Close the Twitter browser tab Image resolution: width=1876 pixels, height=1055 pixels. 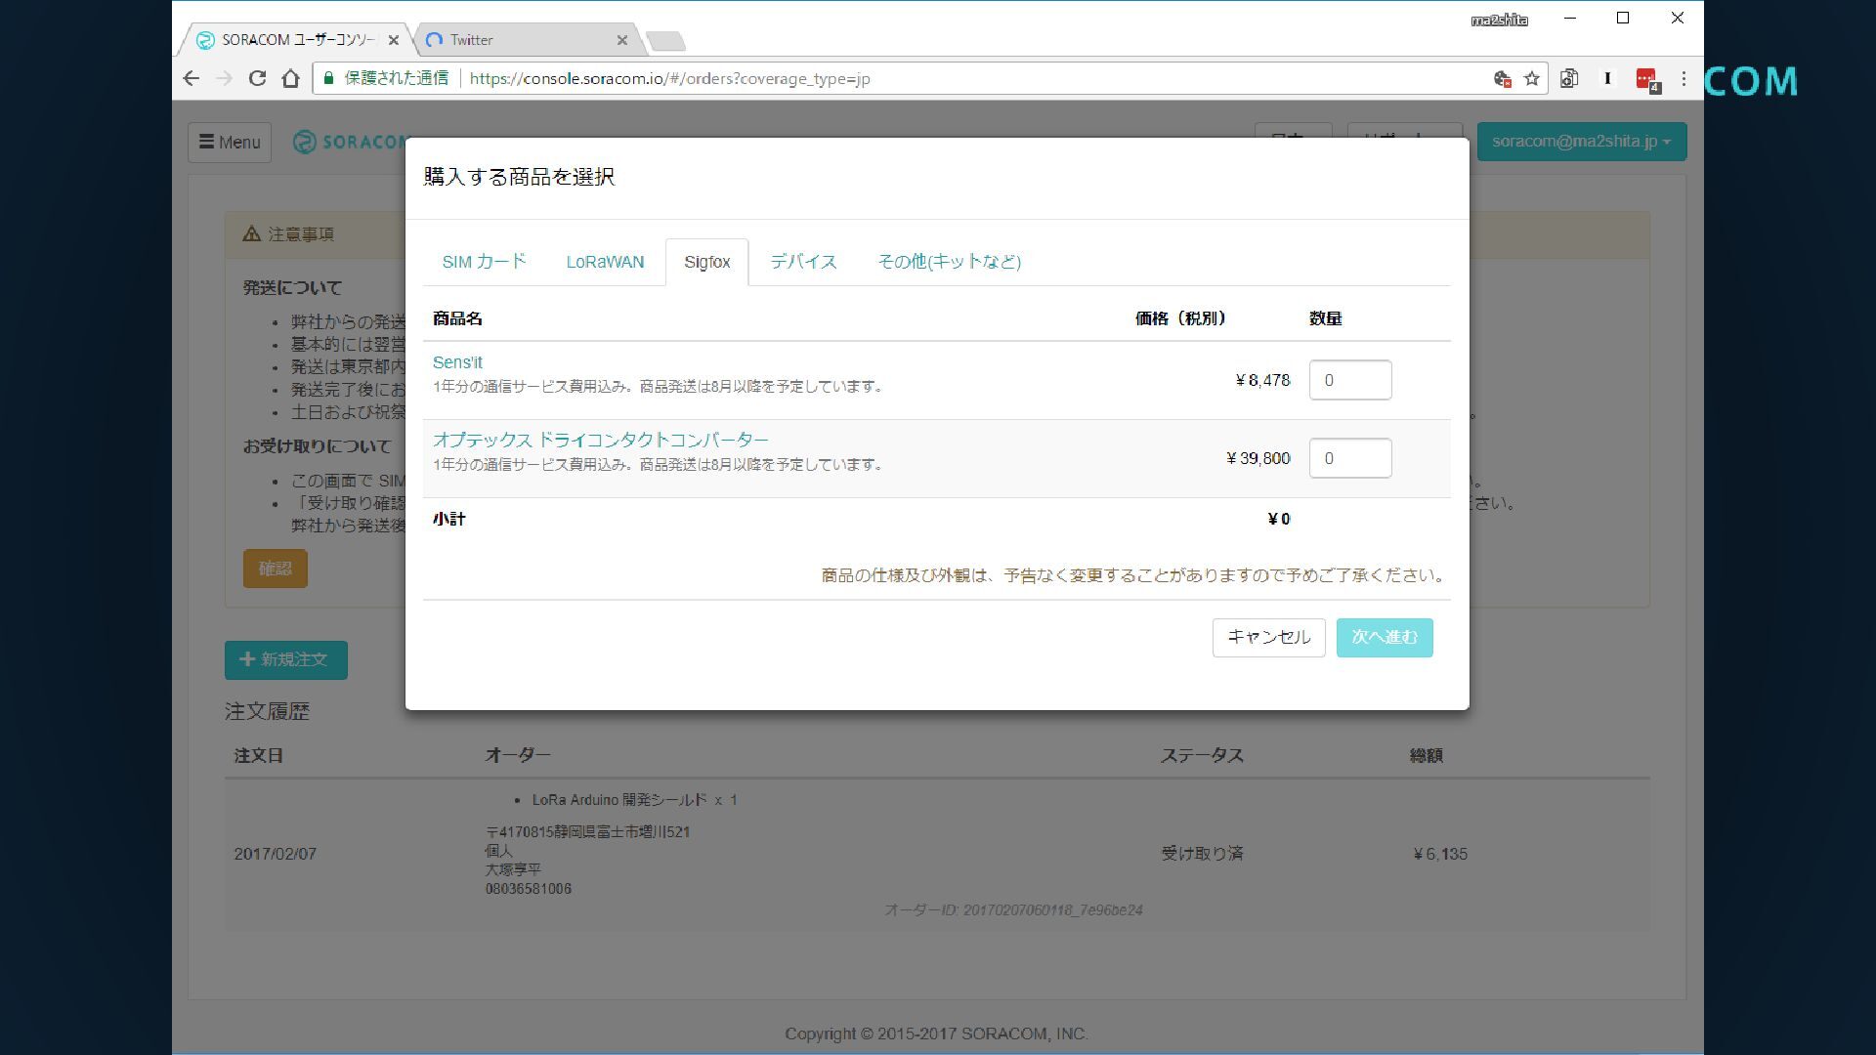[622, 40]
